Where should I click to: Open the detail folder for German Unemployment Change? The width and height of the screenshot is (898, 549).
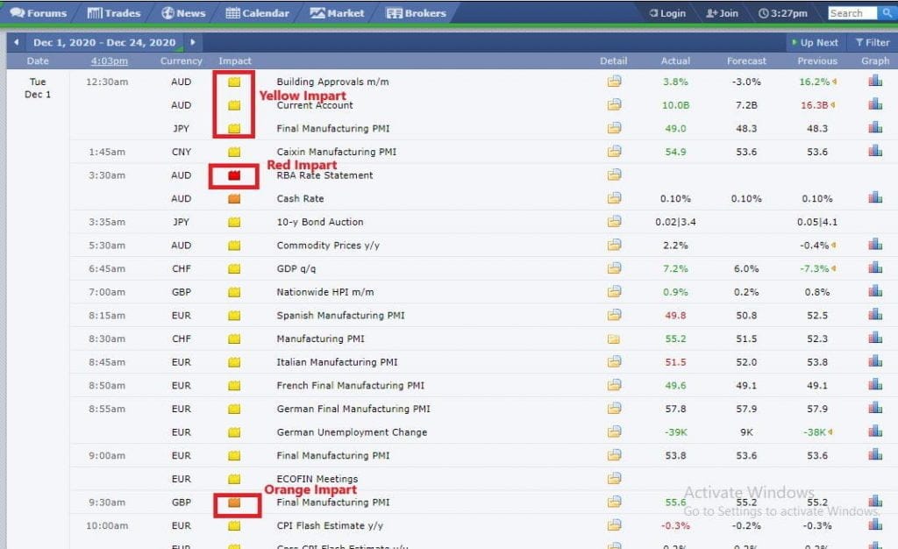coord(614,432)
